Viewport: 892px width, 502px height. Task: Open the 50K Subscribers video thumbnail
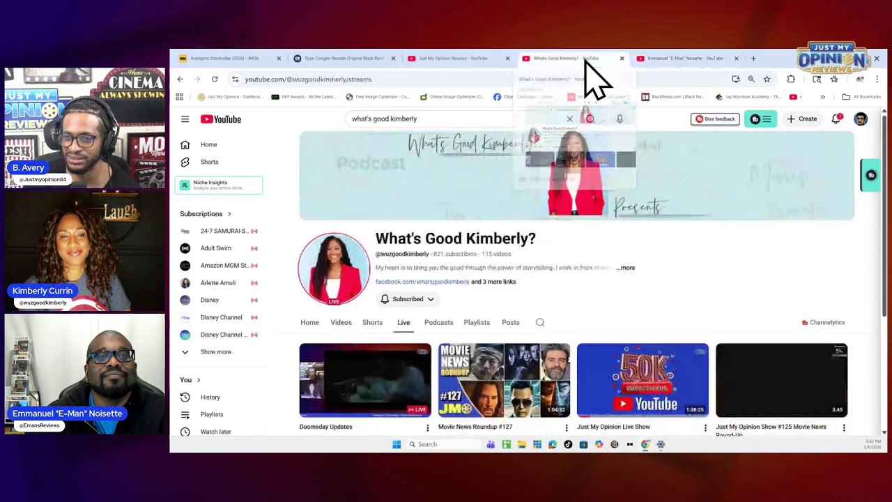pyautogui.click(x=643, y=380)
